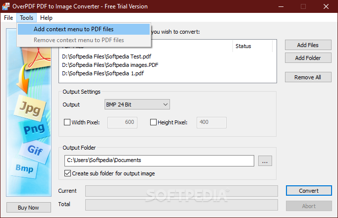Click the Current progress bar
This screenshot has height=218, width=338.
(x=181, y=191)
